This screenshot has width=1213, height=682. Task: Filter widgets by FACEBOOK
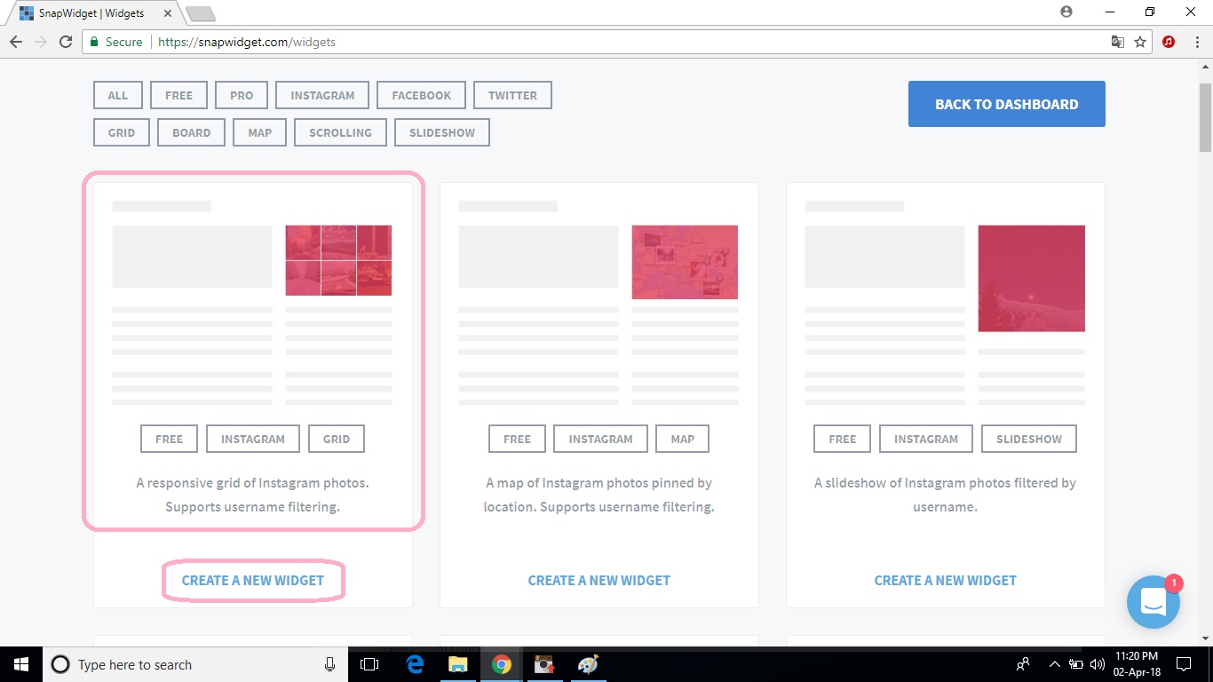(x=422, y=95)
